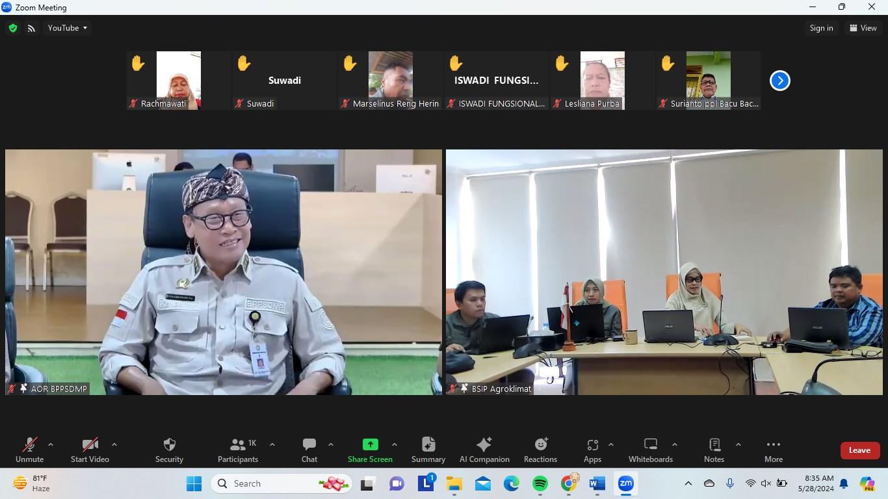
Task: Expand the microphone options chevron
Action: 51,444
